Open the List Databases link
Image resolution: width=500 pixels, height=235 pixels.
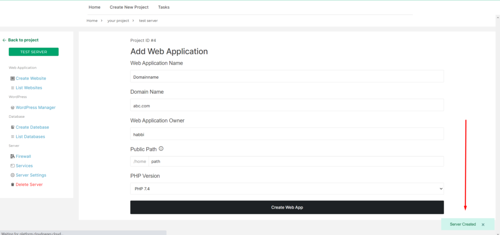30,137
